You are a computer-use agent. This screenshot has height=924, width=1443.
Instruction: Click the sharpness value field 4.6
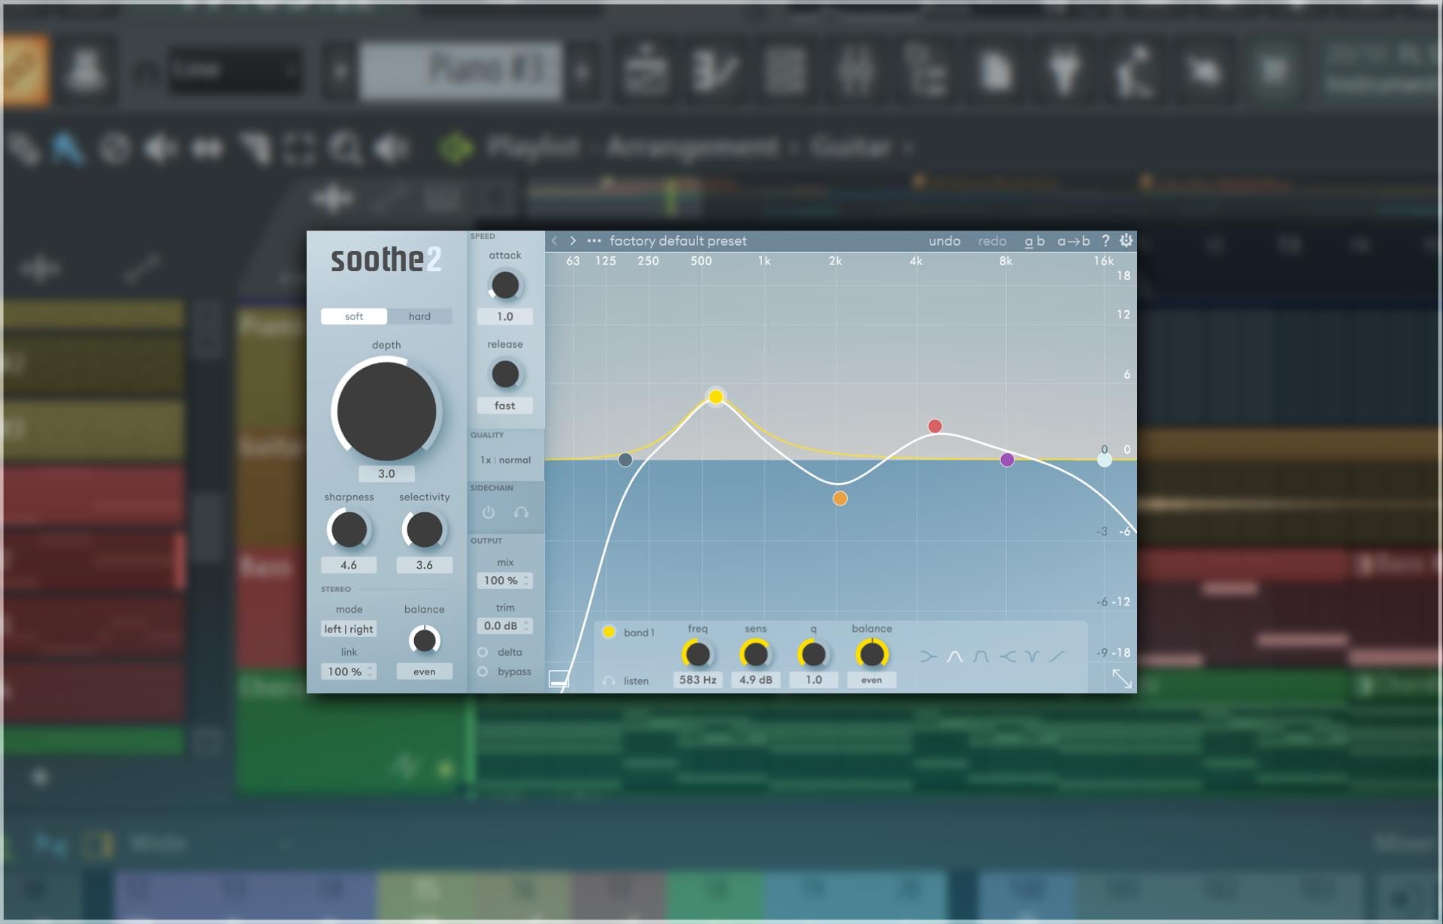[x=349, y=565]
